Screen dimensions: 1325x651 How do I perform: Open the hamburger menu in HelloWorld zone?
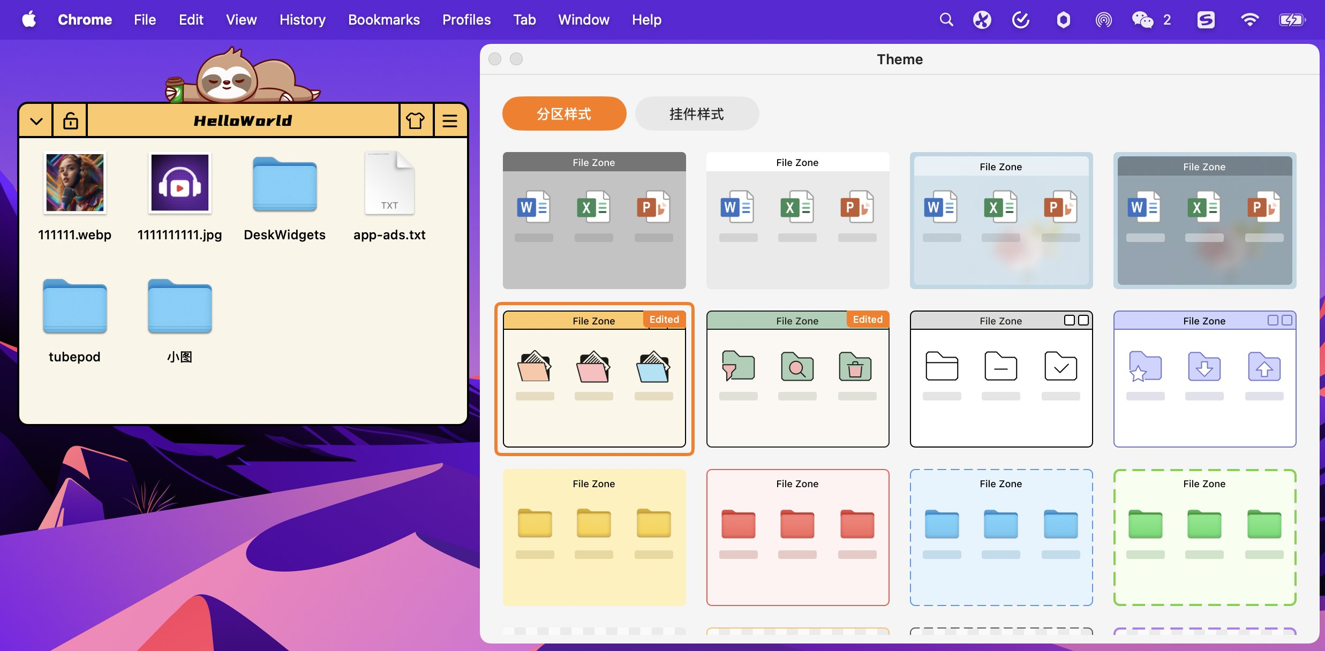pyautogui.click(x=449, y=120)
